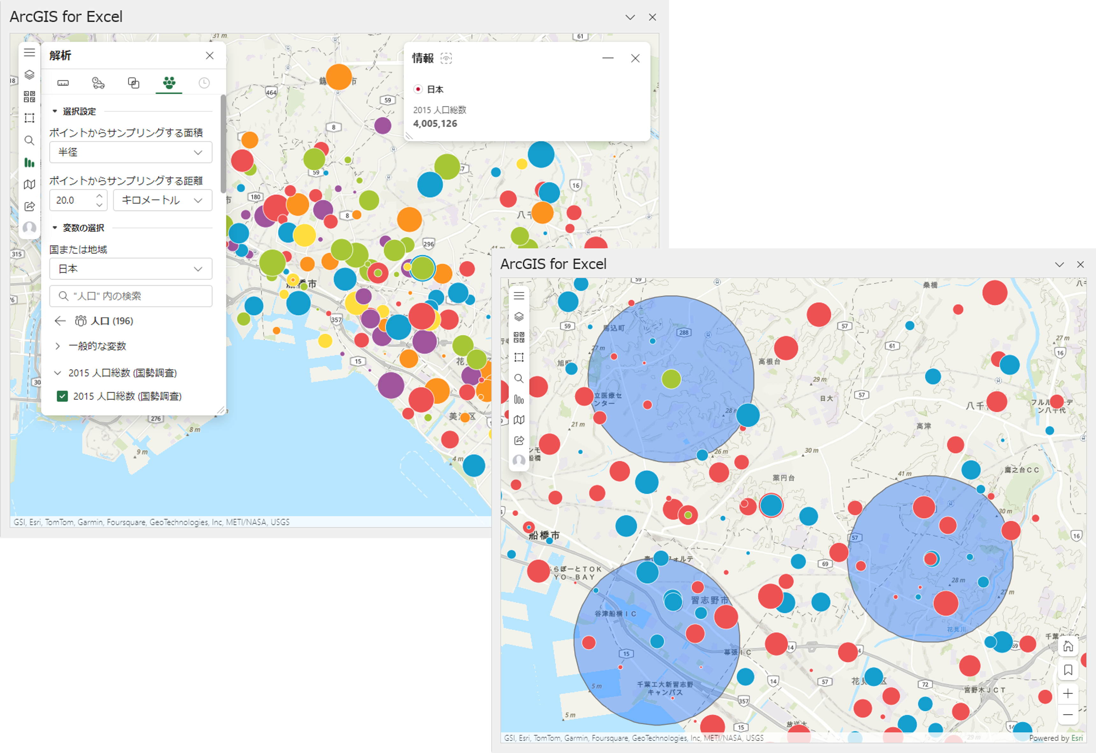Open the Layers icon in left toolbar
Viewport: 1096px width, 753px height.
[x=29, y=75]
